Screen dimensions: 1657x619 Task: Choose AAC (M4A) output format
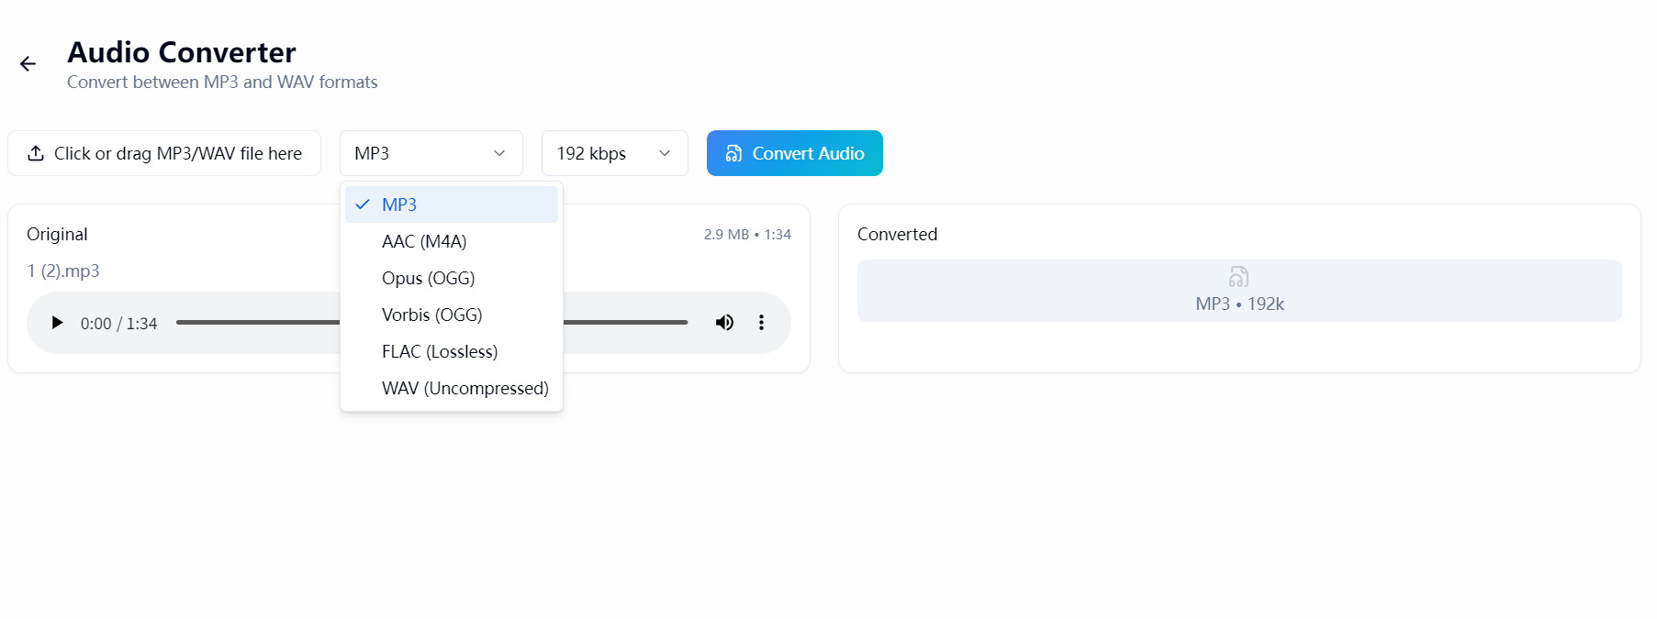(452, 241)
